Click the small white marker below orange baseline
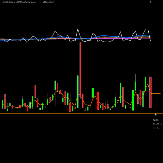Screen dimensions: 163x163 pos(156,114)
